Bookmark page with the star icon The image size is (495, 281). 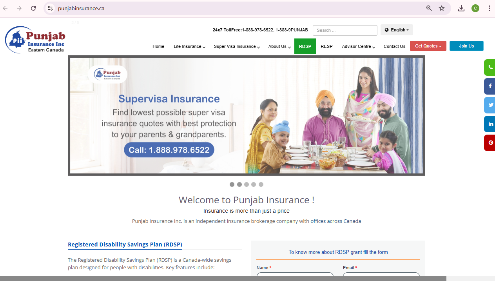(x=442, y=8)
